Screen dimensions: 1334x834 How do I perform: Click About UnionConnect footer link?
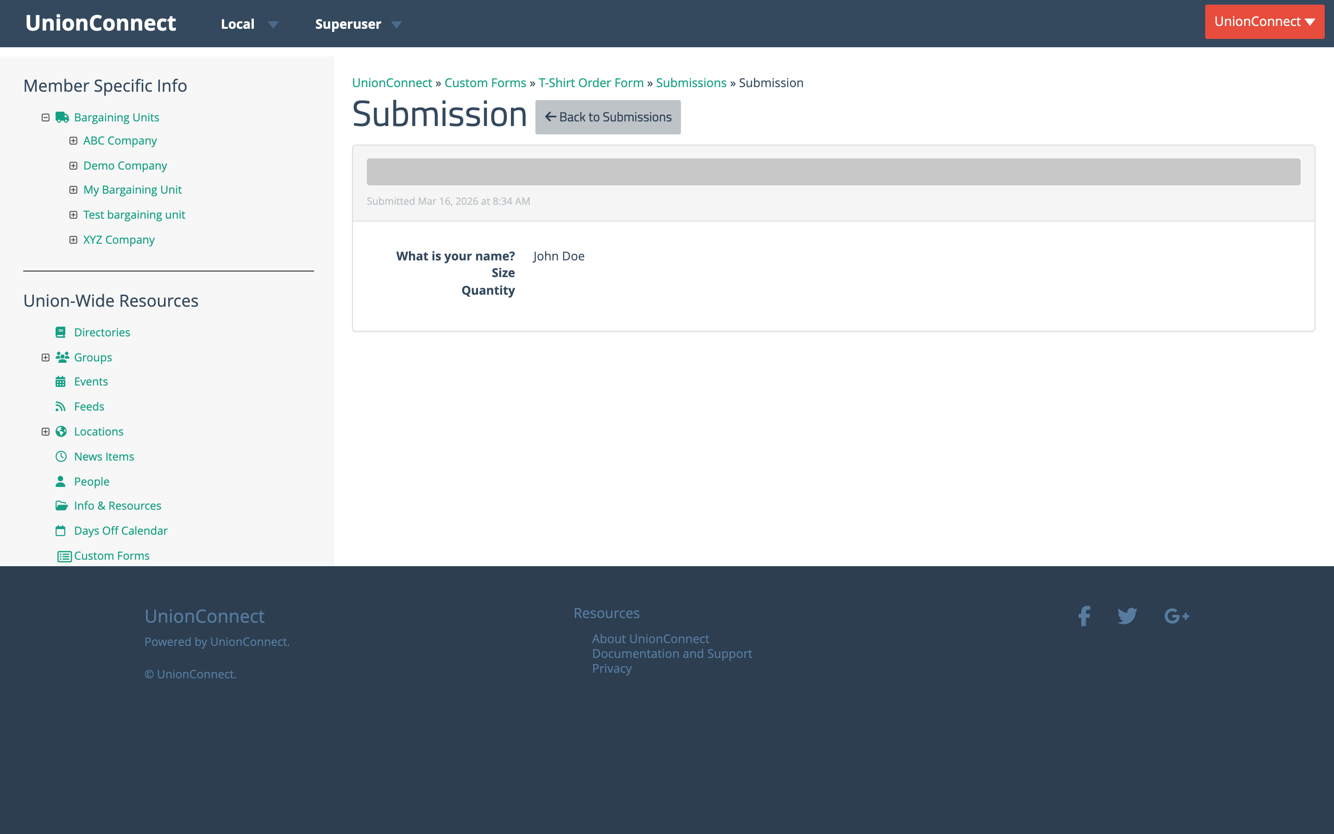coord(650,639)
